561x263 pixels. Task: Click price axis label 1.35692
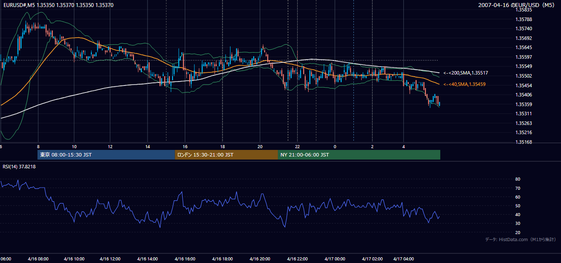524,38
